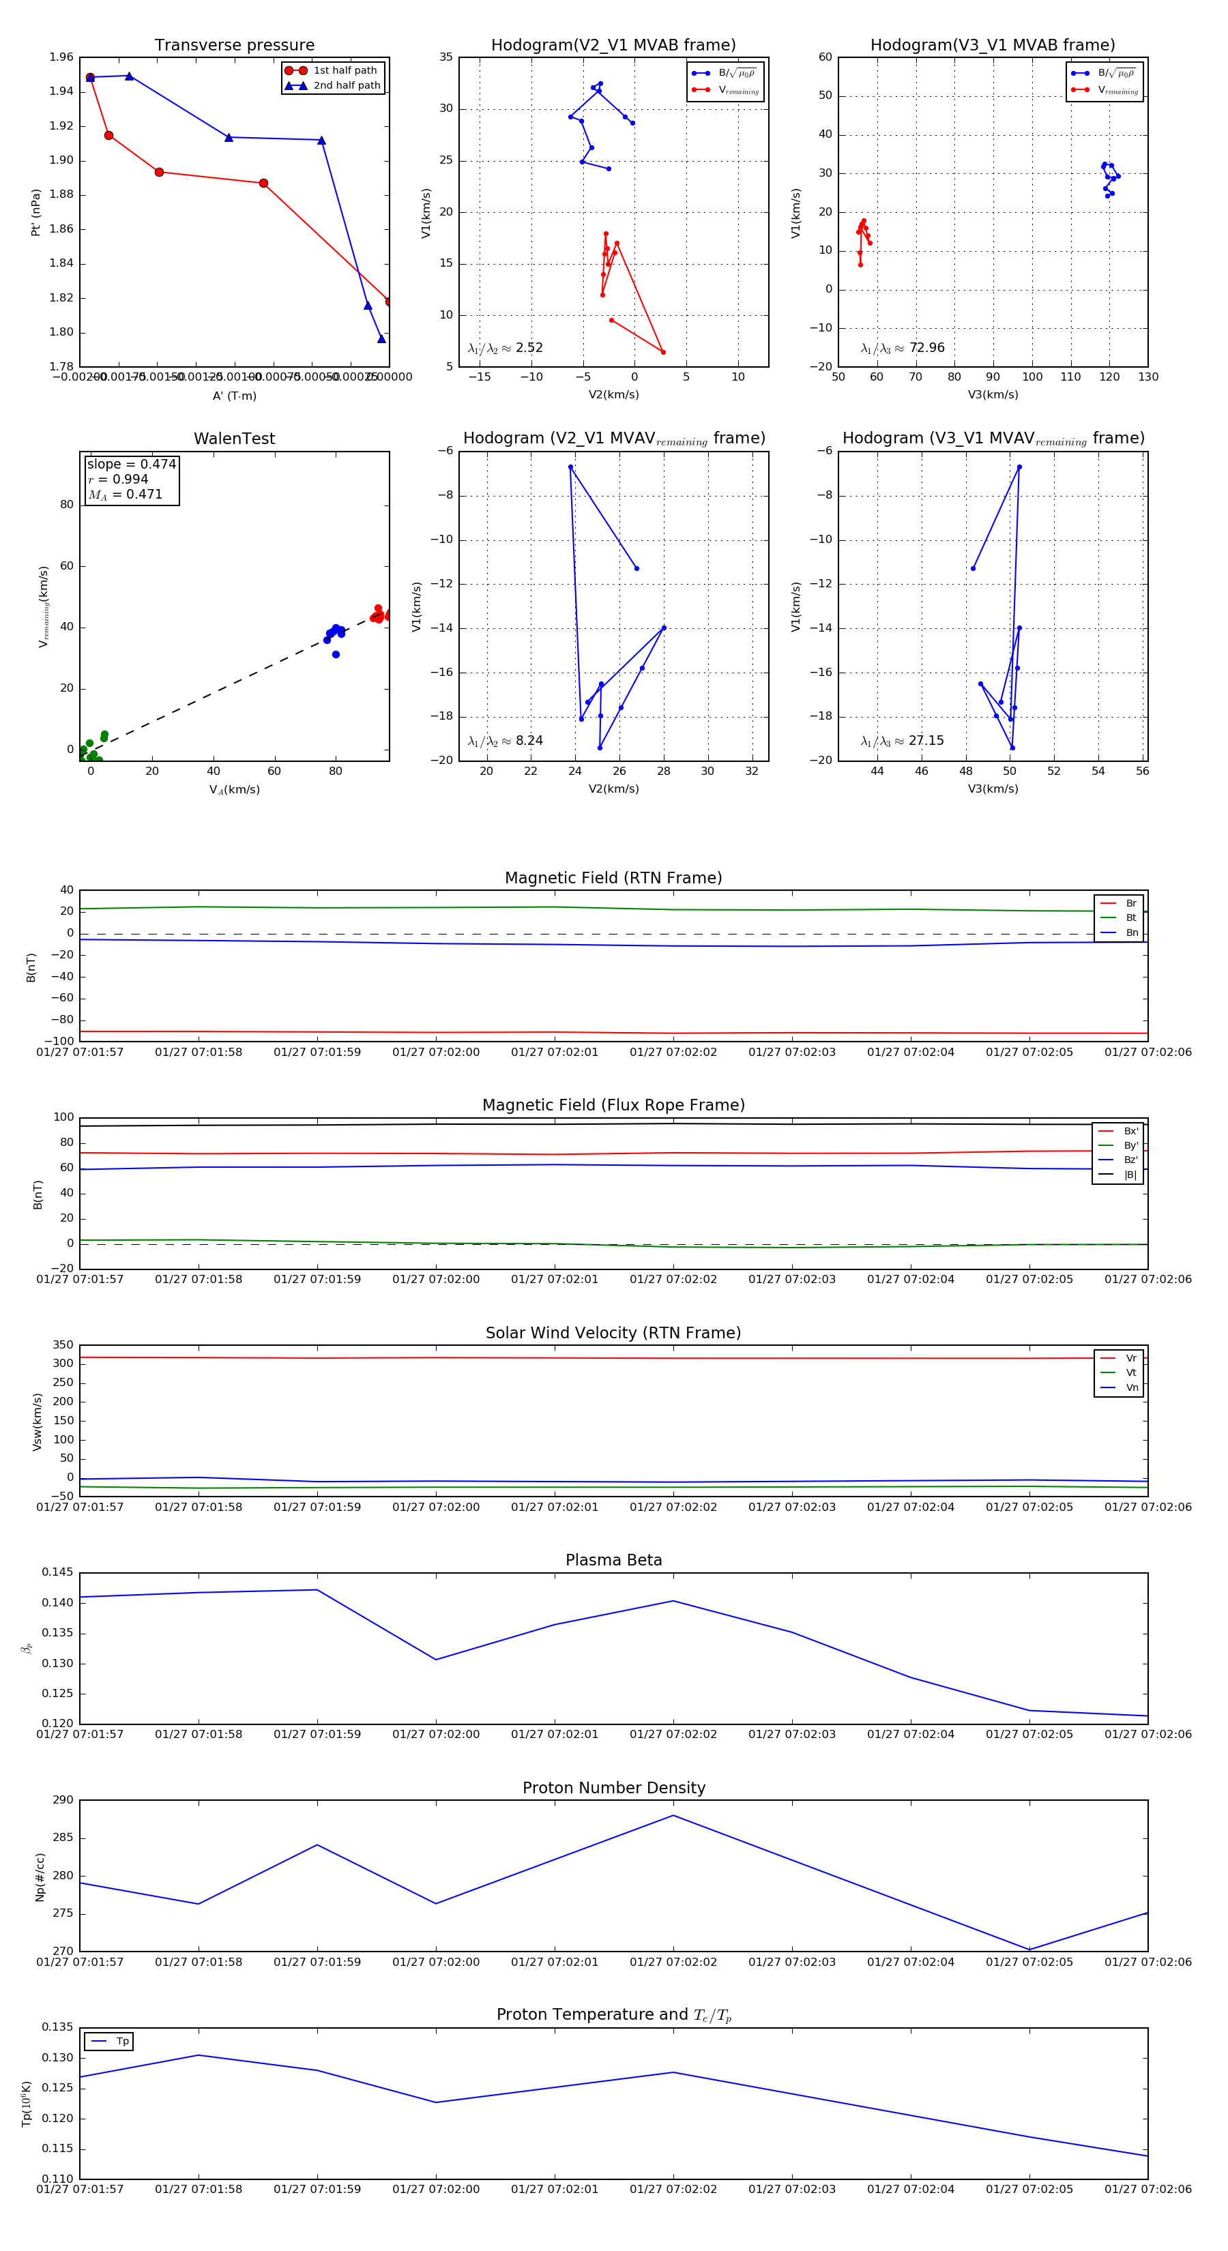The height and width of the screenshot is (2251, 1228).
Task: Click the 'V_A(km/s)' x-axis label
Action: tap(234, 790)
